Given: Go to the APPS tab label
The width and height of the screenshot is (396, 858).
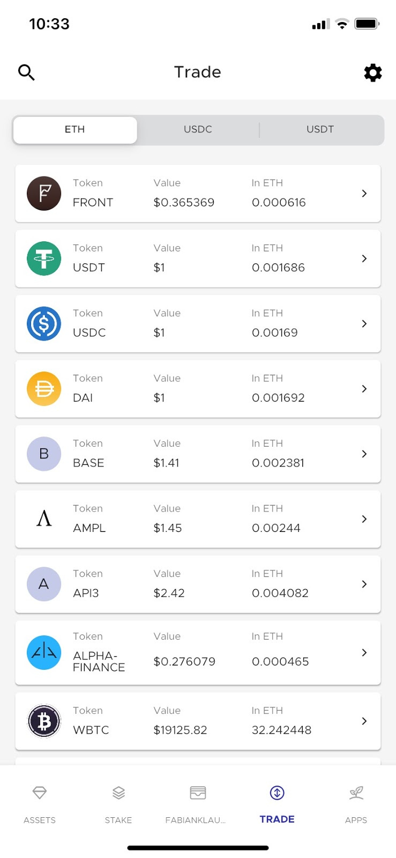Looking at the screenshot, I should (x=356, y=820).
